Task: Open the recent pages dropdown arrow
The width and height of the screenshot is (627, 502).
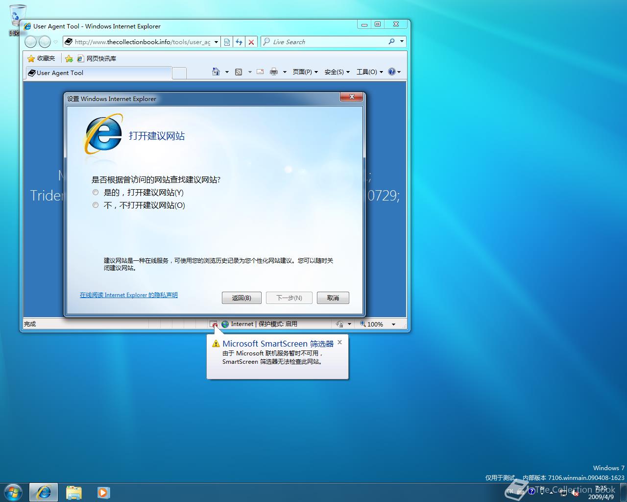Action: (56, 42)
